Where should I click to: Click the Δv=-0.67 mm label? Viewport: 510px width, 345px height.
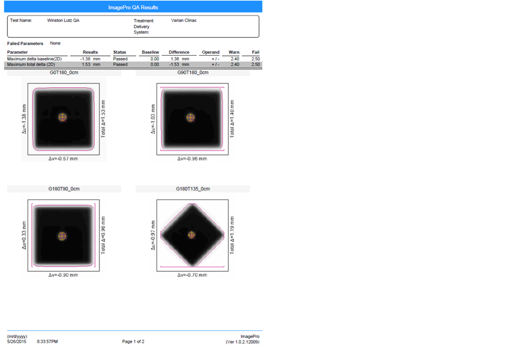click(x=63, y=159)
